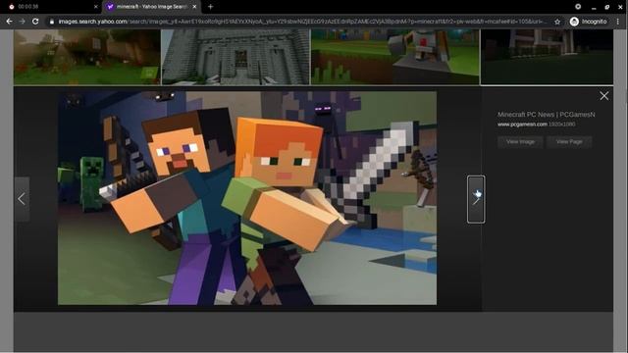
Task: Select the iron golem grass thumbnail
Action: coord(395,57)
